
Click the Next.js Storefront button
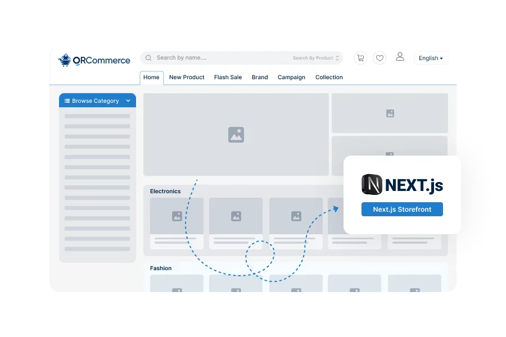pos(402,210)
